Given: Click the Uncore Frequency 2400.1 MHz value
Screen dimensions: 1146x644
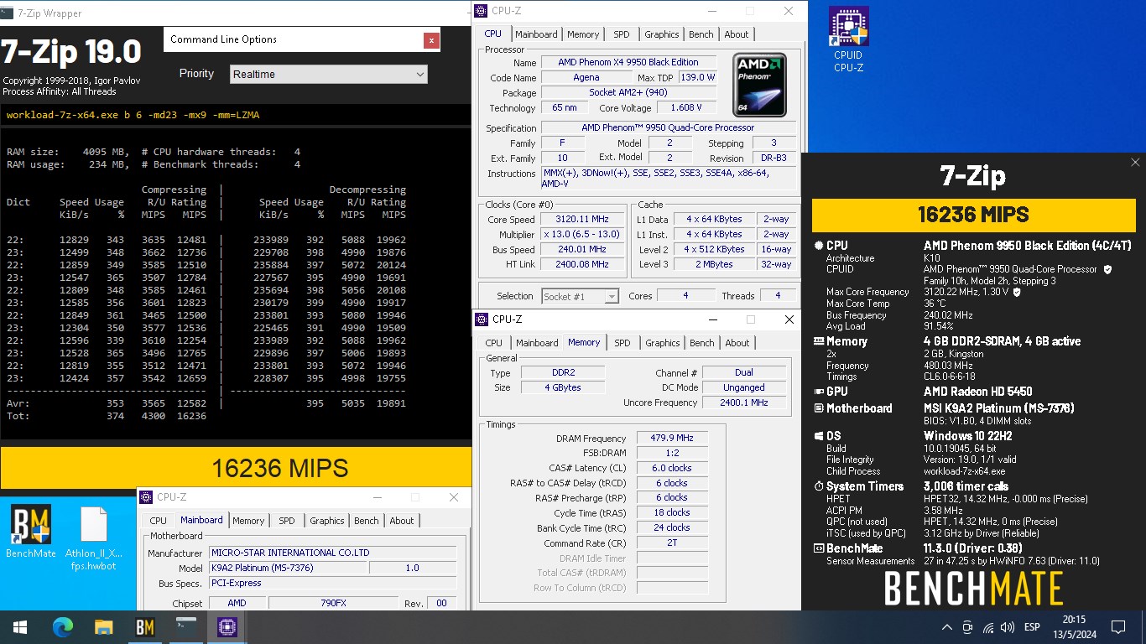Looking at the screenshot, I should tap(743, 403).
